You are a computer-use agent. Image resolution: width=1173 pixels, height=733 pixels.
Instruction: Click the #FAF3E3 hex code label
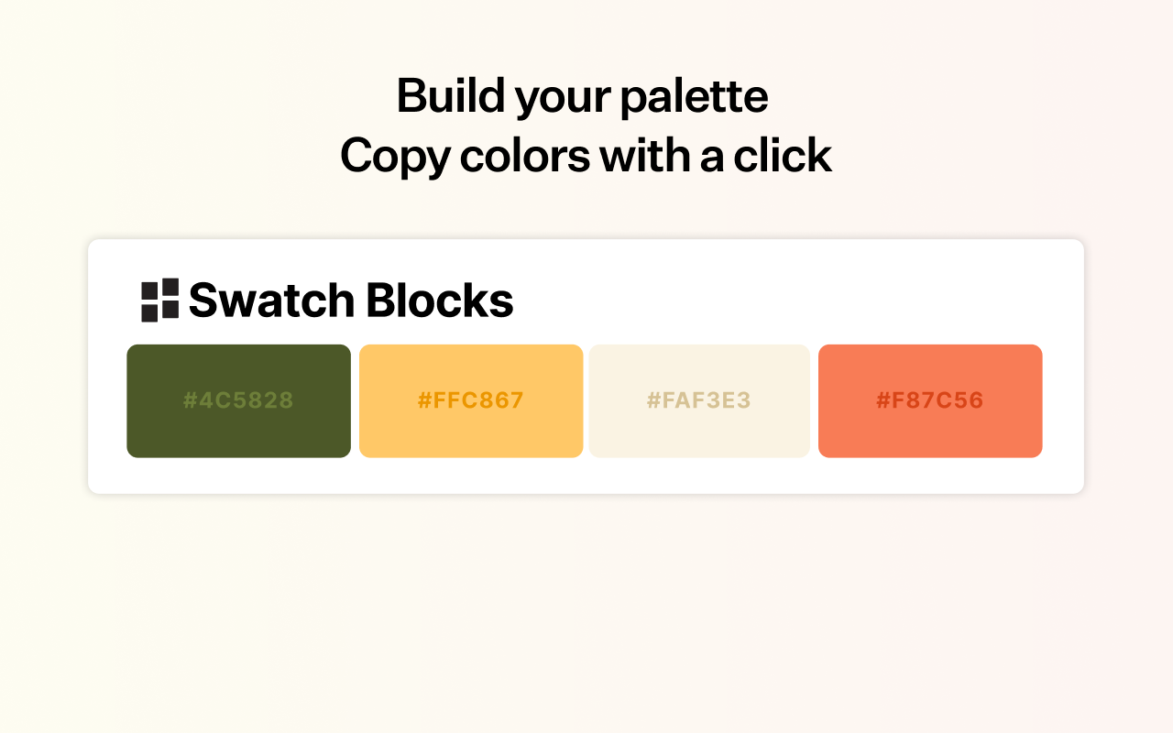699,400
